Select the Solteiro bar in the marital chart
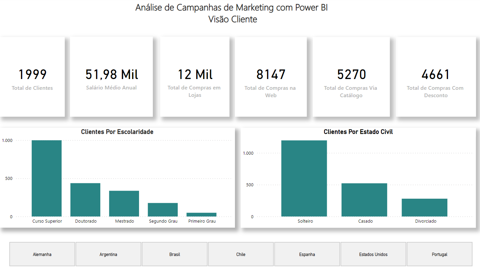 pos(304,179)
